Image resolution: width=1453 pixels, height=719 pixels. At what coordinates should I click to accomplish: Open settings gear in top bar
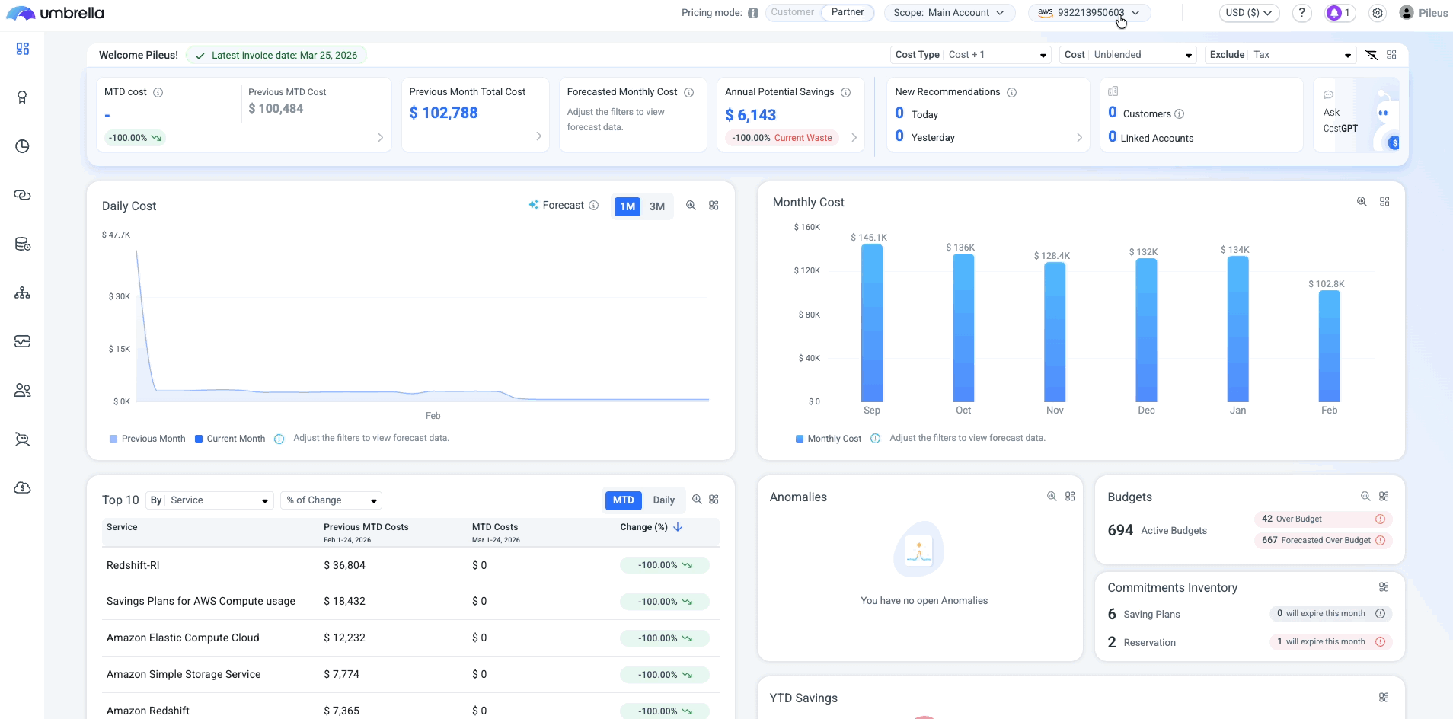click(1378, 13)
